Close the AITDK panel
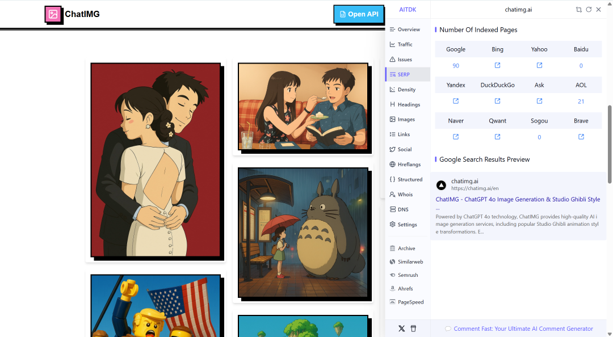Screen dimensions: 613x337 [x=599, y=10]
